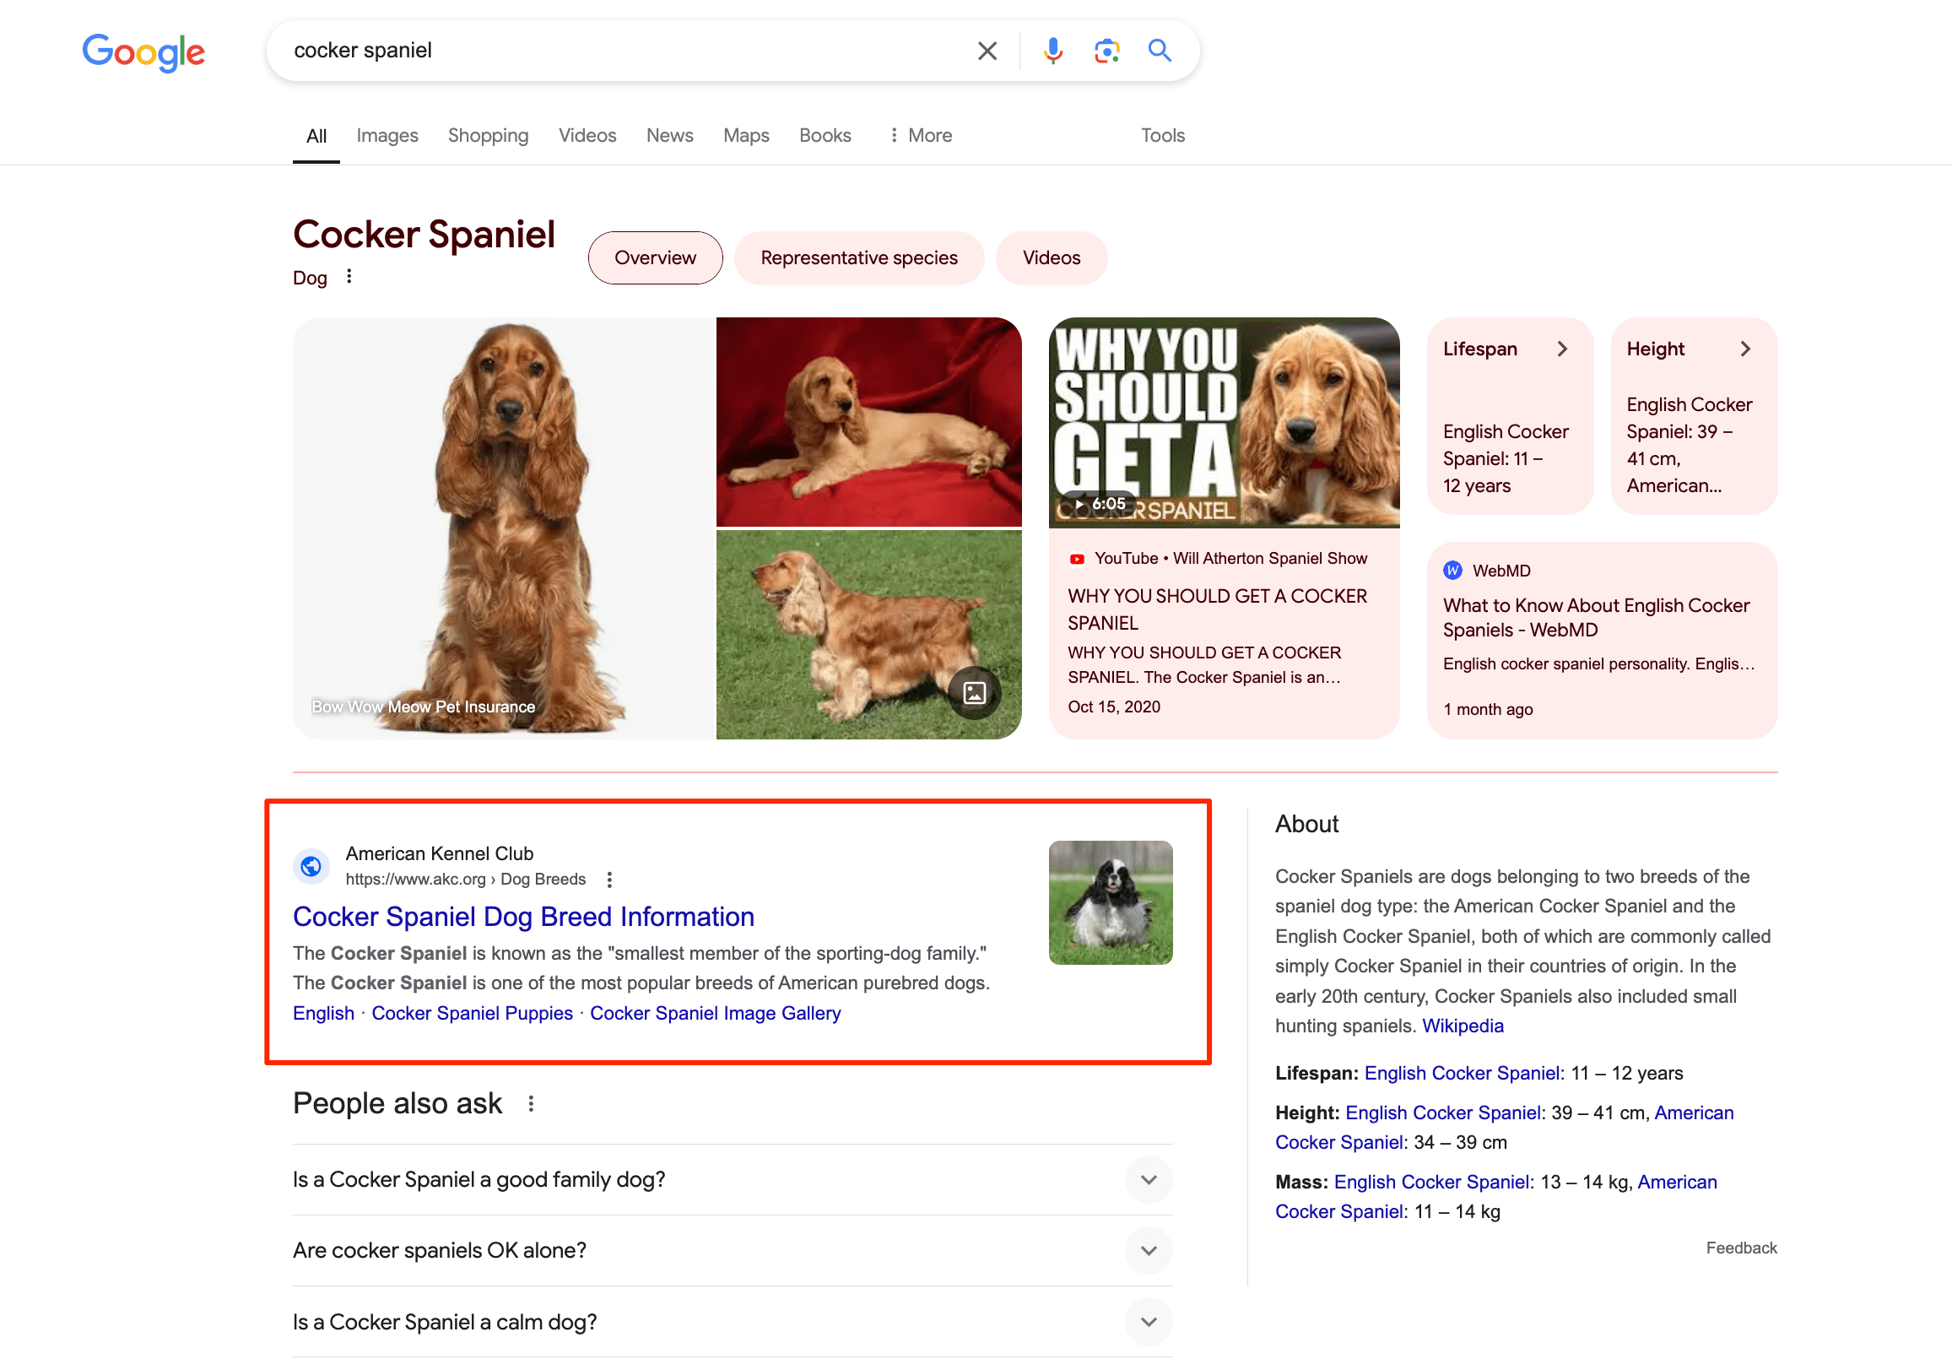Expand "Is a Cocker Spaniel a good family dog?"

(1148, 1180)
